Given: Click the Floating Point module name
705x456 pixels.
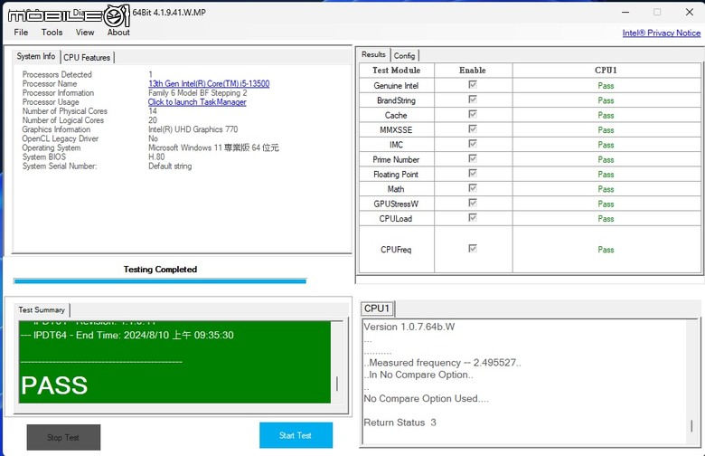Looking at the screenshot, I should click(x=396, y=175).
